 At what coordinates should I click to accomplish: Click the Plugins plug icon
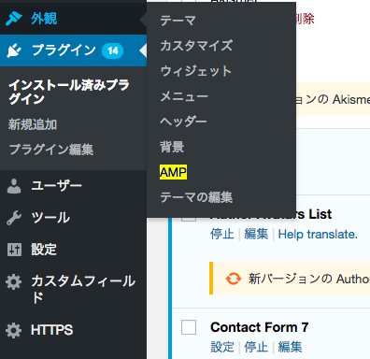tap(14, 50)
